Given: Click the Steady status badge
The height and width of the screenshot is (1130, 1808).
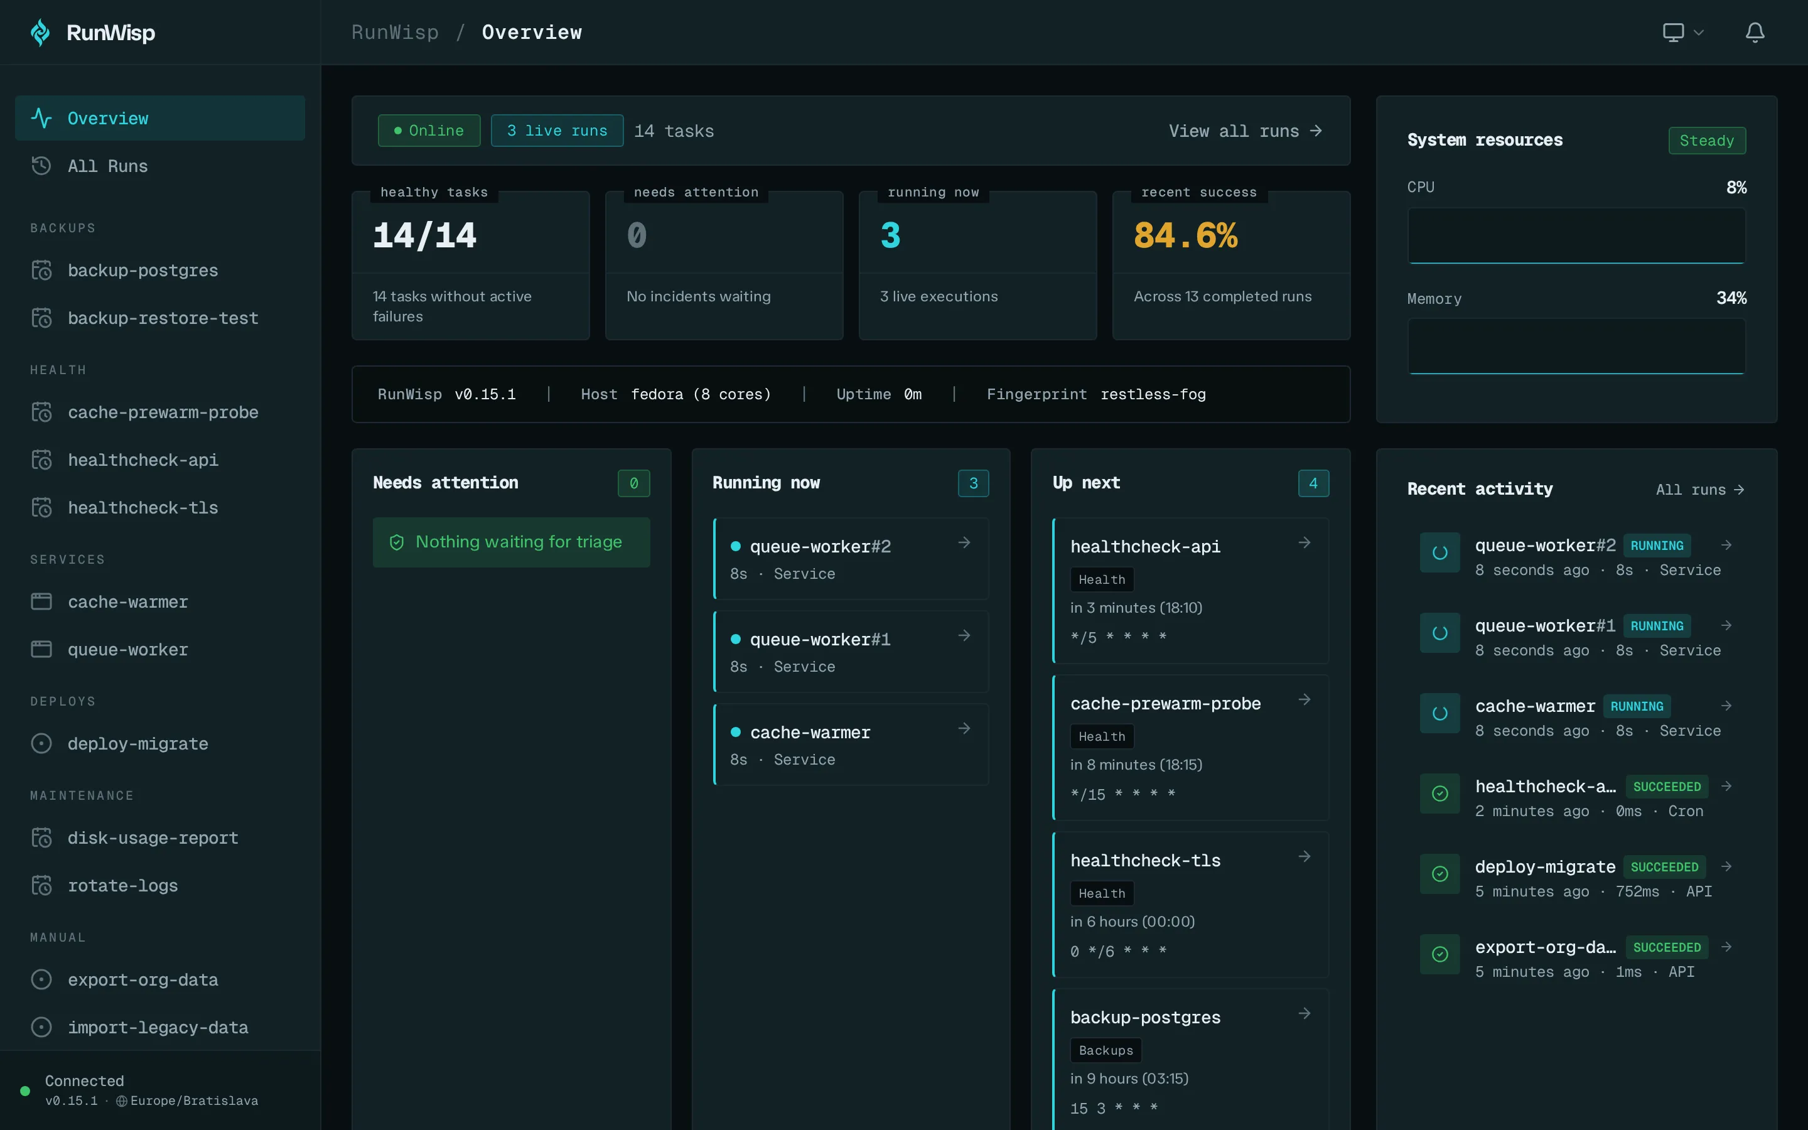Looking at the screenshot, I should tap(1707, 141).
